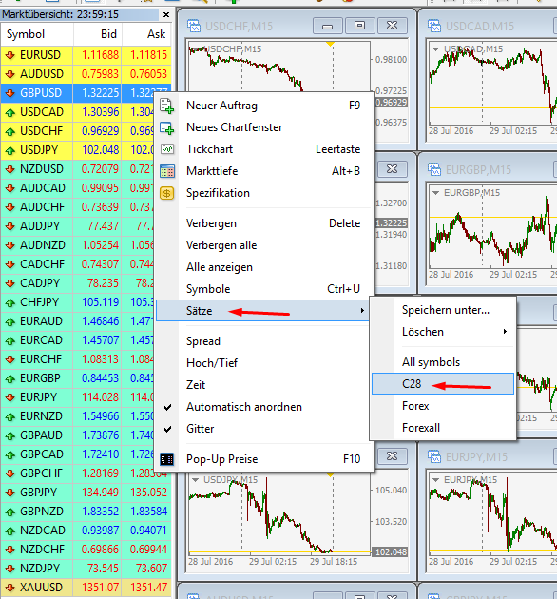Toggle the Hoch/Tief column option

(x=264, y=363)
